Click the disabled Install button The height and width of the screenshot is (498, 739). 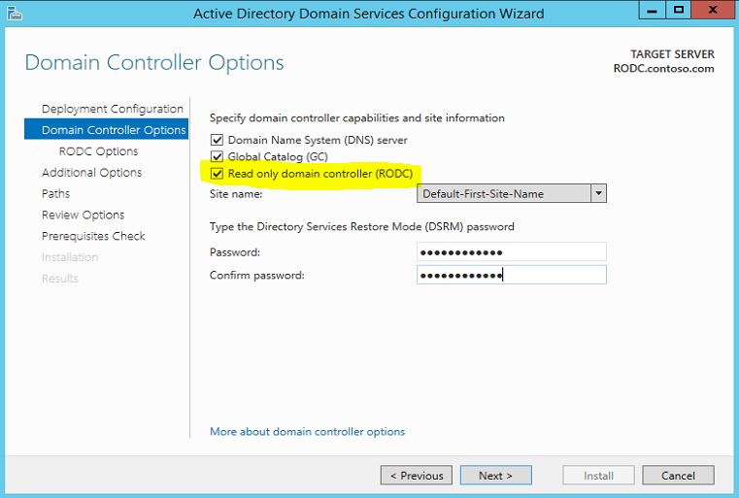[598, 476]
